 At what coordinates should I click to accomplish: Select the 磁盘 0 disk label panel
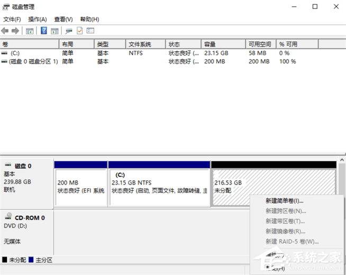pos(26,184)
